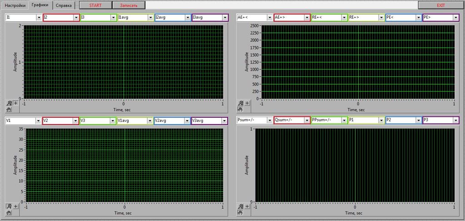Open the Справка tab
Image resolution: width=465 pixels, height=221 pixels.
point(64,5)
